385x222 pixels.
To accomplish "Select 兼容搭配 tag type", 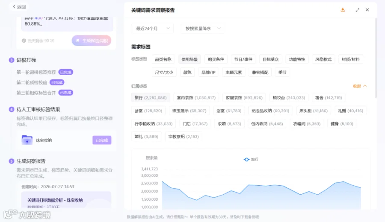I will [260, 72].
